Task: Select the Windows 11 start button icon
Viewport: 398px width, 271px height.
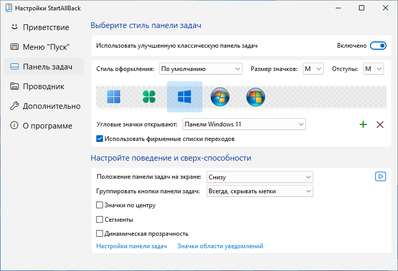Action: pos(113,97)
